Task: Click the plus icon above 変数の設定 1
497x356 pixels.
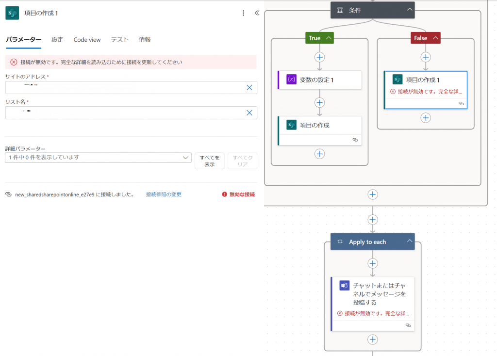Action: [319, 57]
